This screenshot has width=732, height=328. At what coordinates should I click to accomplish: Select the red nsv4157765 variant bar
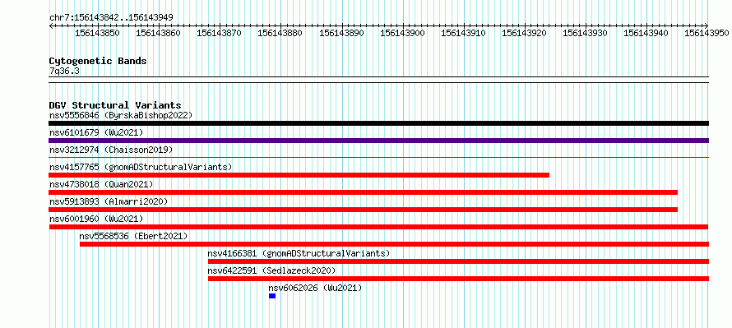299,175
